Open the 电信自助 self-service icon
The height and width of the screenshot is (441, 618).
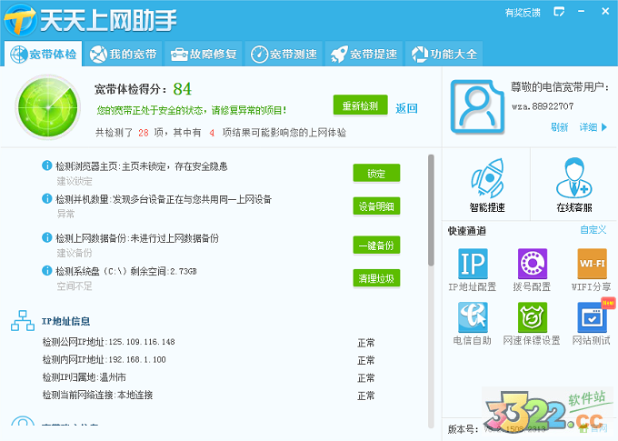tap(472, 318)
